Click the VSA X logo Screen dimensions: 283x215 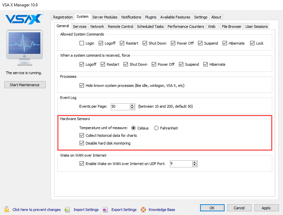pos(24,19)
